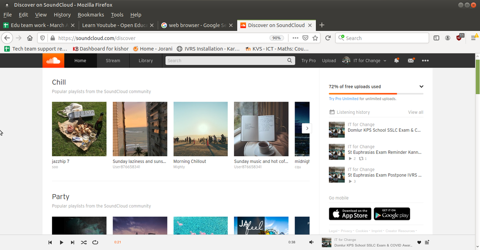Open the three-dots more menu in header
Image resolution: width=480 pixels, height=250 pixels.
pos(425,61)
